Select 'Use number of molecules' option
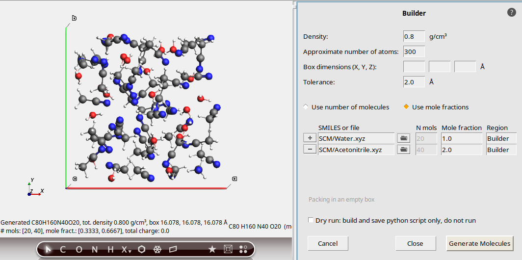Screen dimensions: 522x260 tap(306, 107)
